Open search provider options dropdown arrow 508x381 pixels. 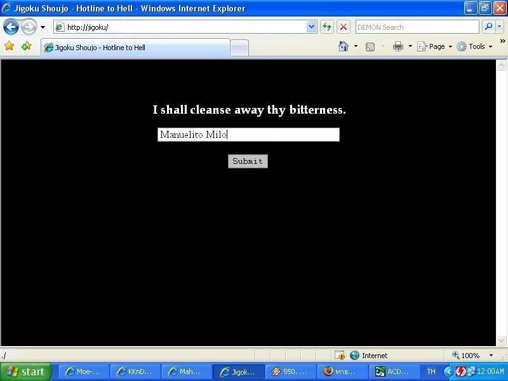500,27
